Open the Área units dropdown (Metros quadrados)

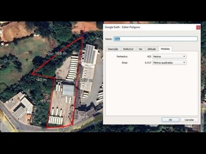point(169,63)
